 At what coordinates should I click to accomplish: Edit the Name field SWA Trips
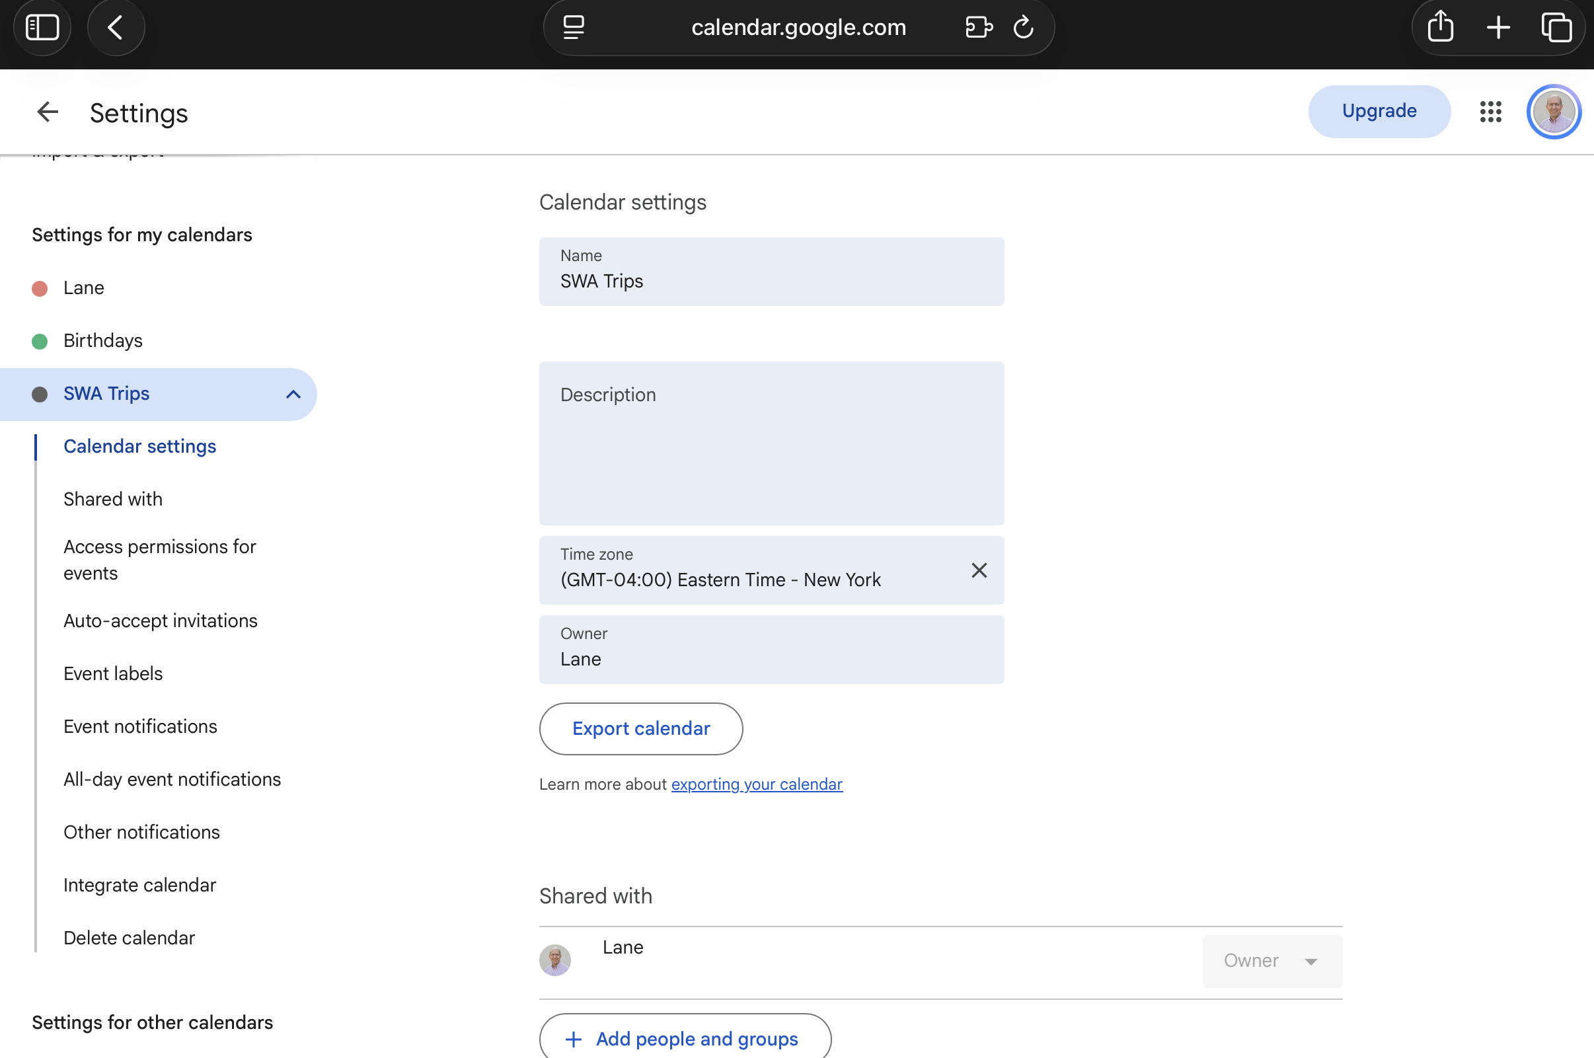tap(771, 271)
